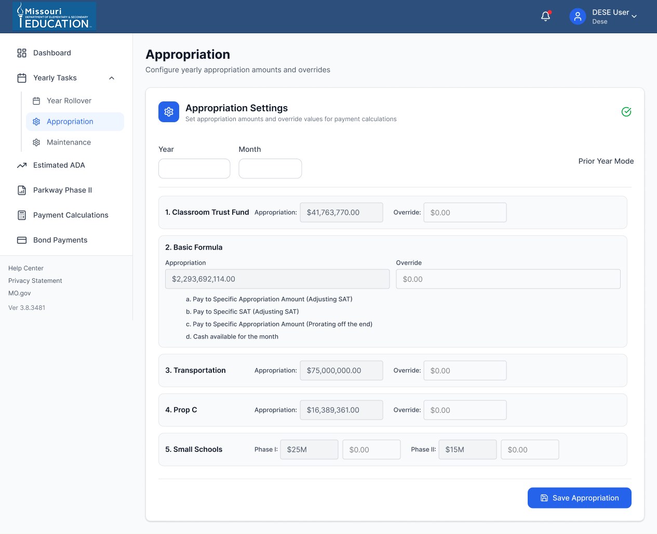Click the Estimated ADA trend icon

coord(22,165)
